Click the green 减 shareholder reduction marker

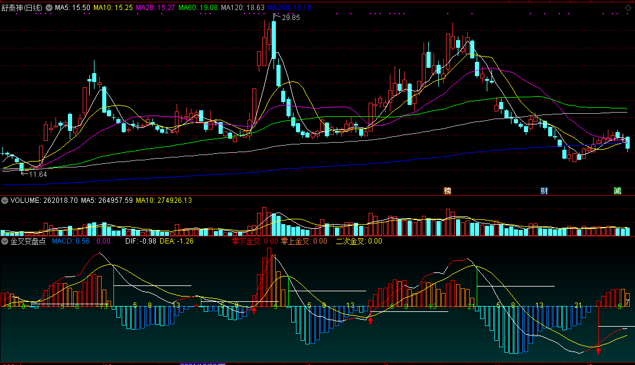pyautogui.click(x=618, y=191)
